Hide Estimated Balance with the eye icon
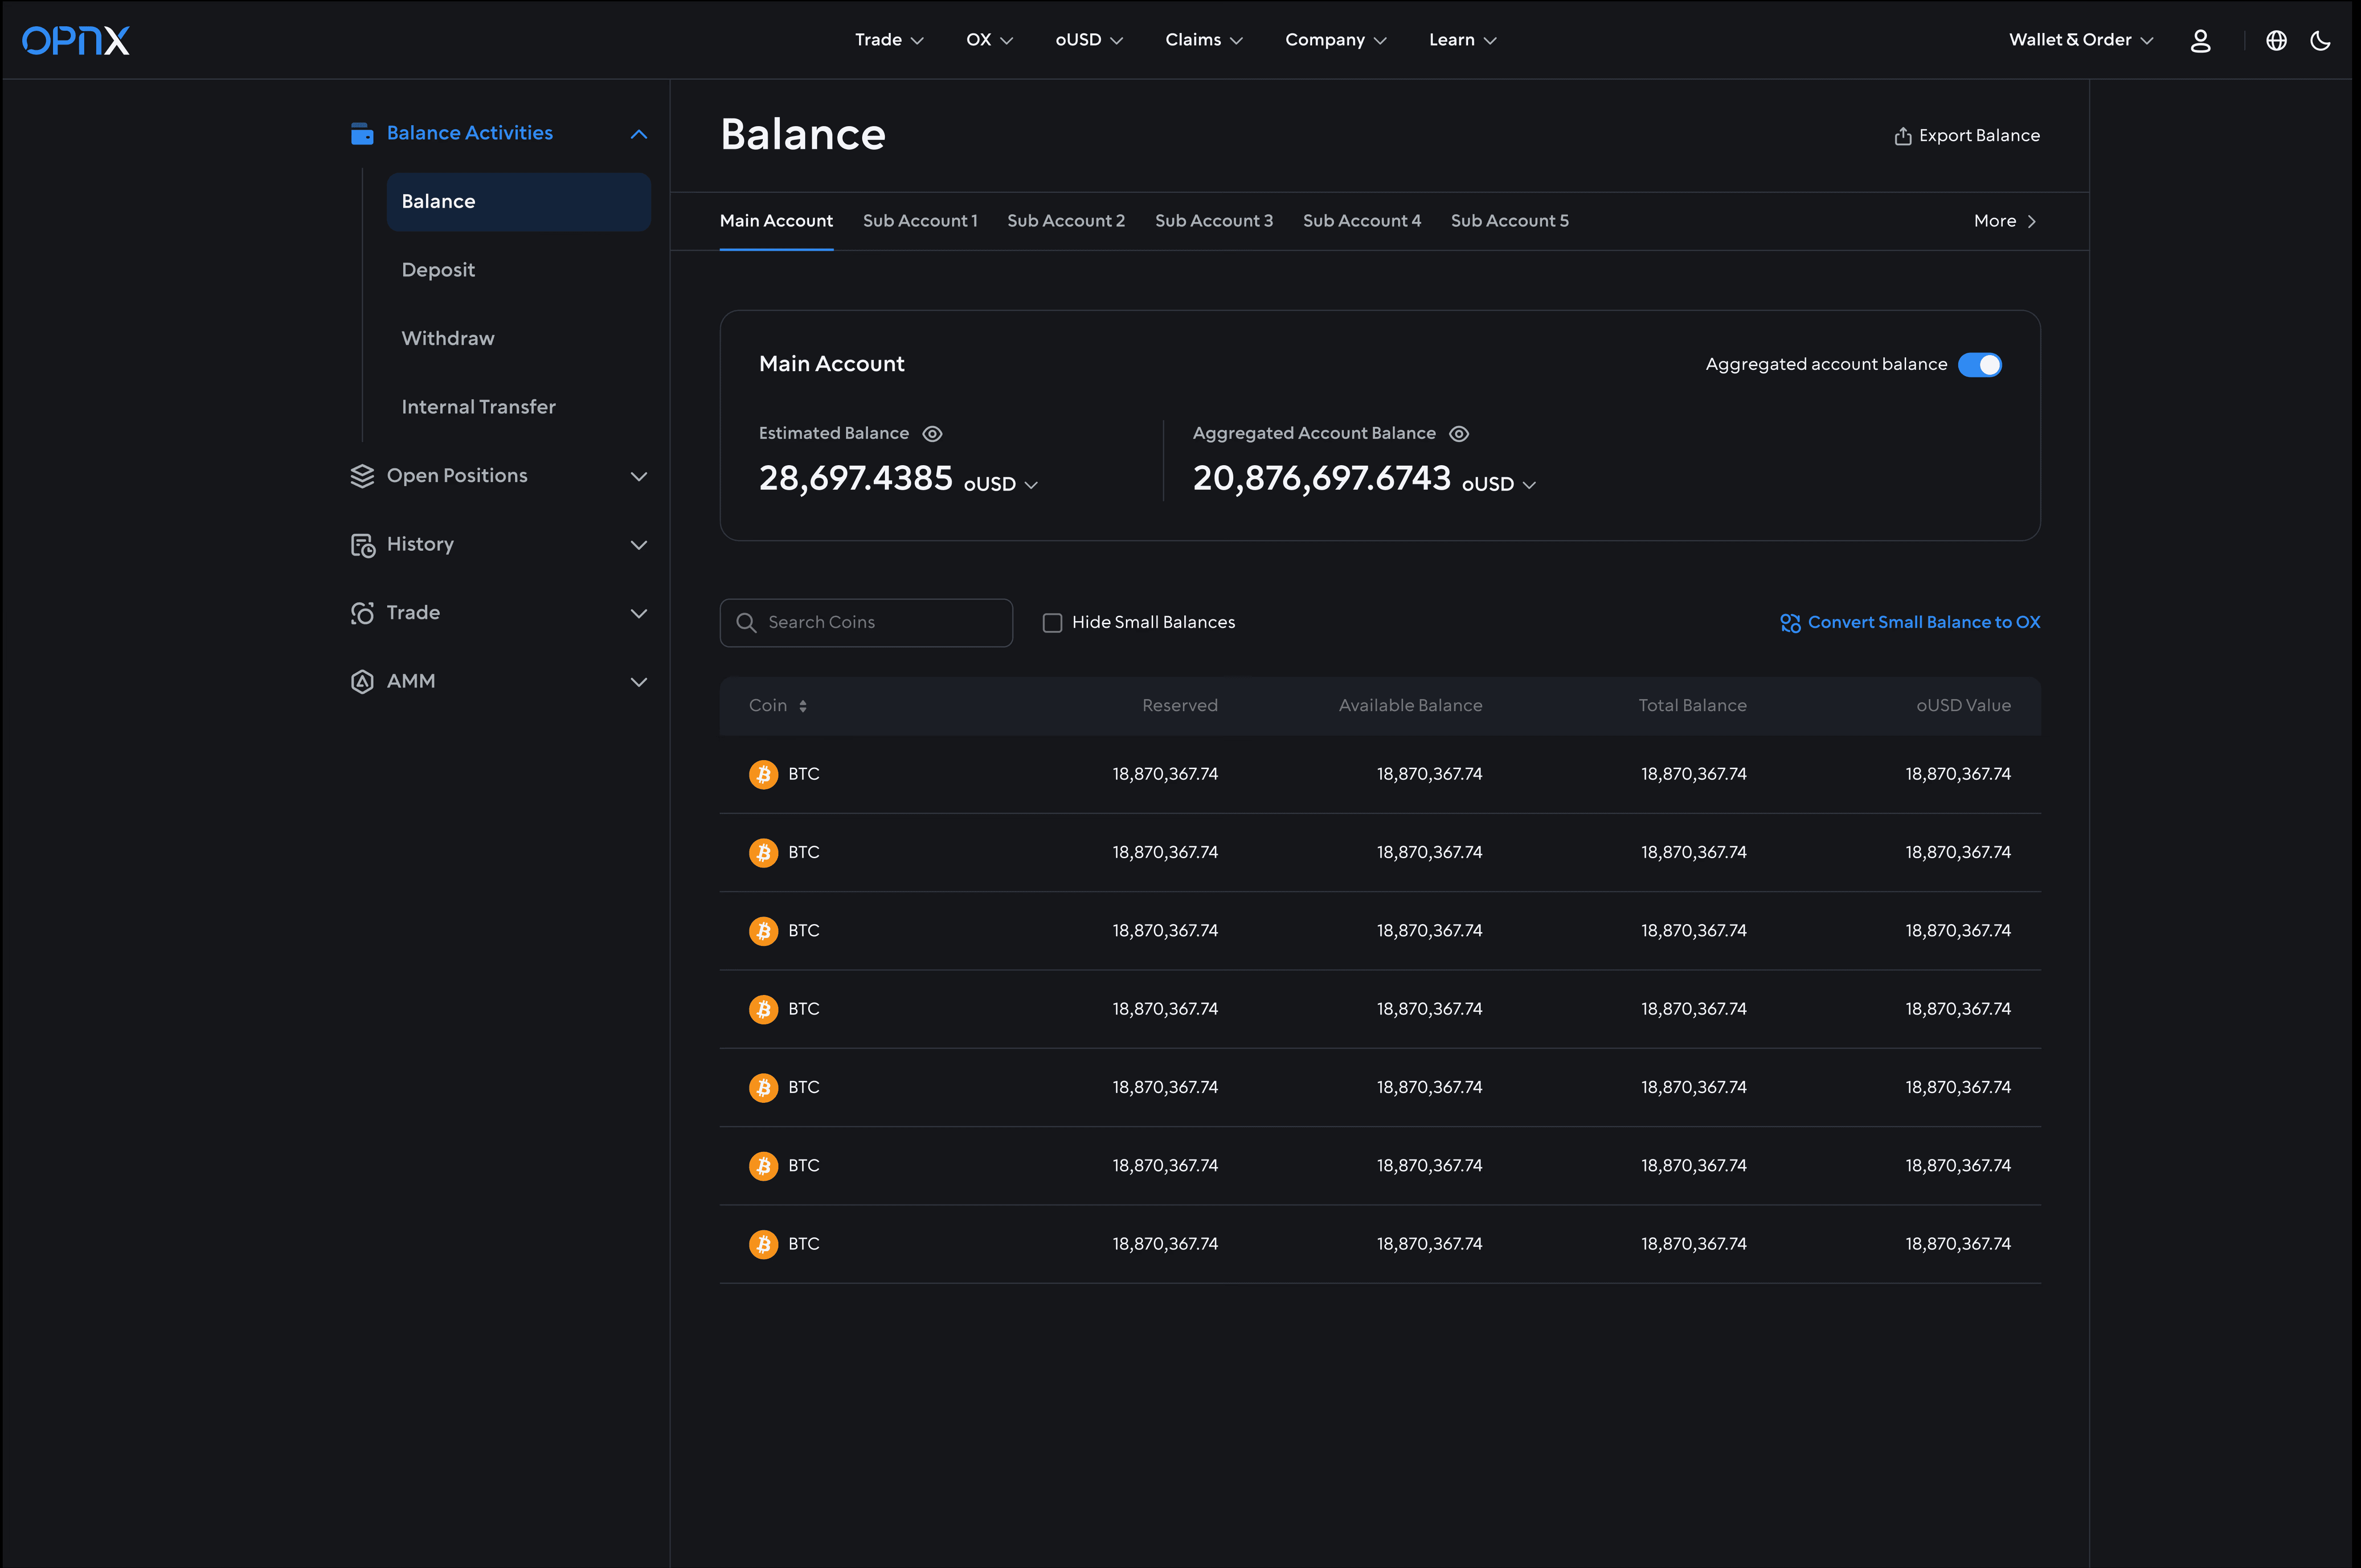The height and width of the screenshot is (1568, 2361). (932, 434)
